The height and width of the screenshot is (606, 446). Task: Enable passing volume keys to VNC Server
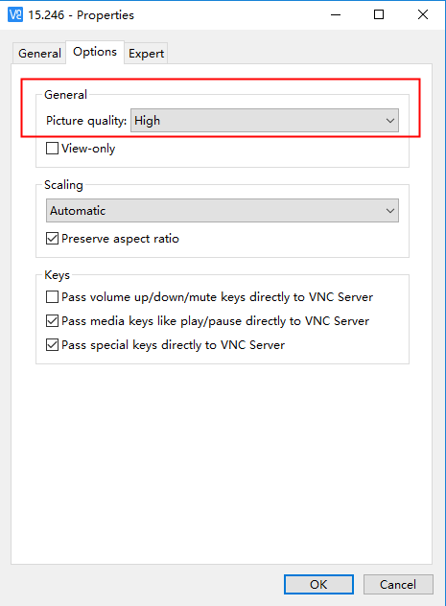click(52, 297)
